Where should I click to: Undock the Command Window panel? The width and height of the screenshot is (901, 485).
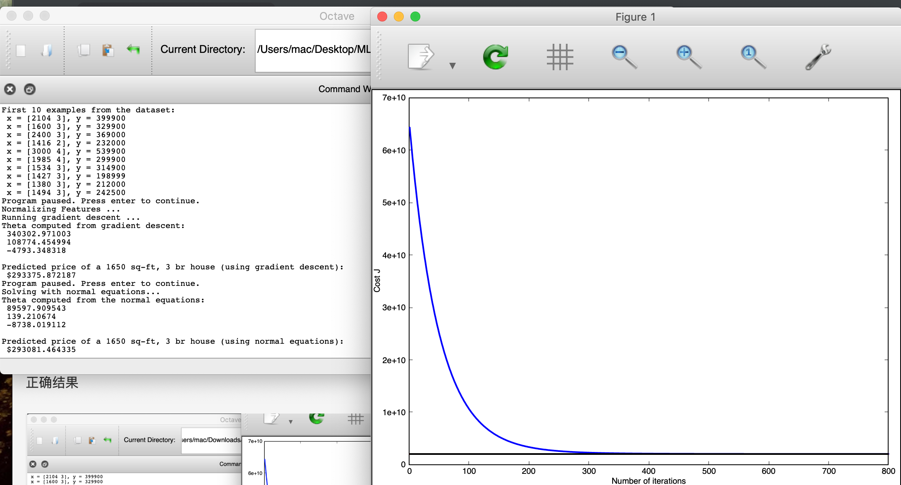pos(30,89)
